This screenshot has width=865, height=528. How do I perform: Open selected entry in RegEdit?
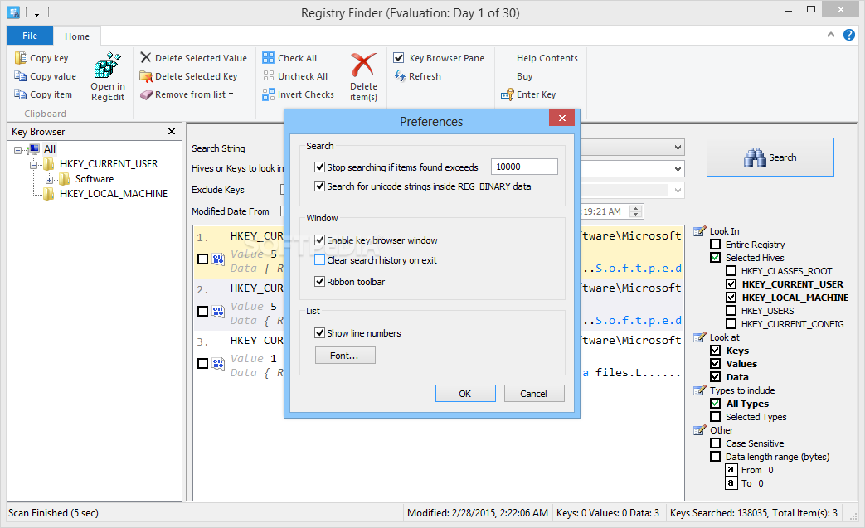(x=108, y=77)
